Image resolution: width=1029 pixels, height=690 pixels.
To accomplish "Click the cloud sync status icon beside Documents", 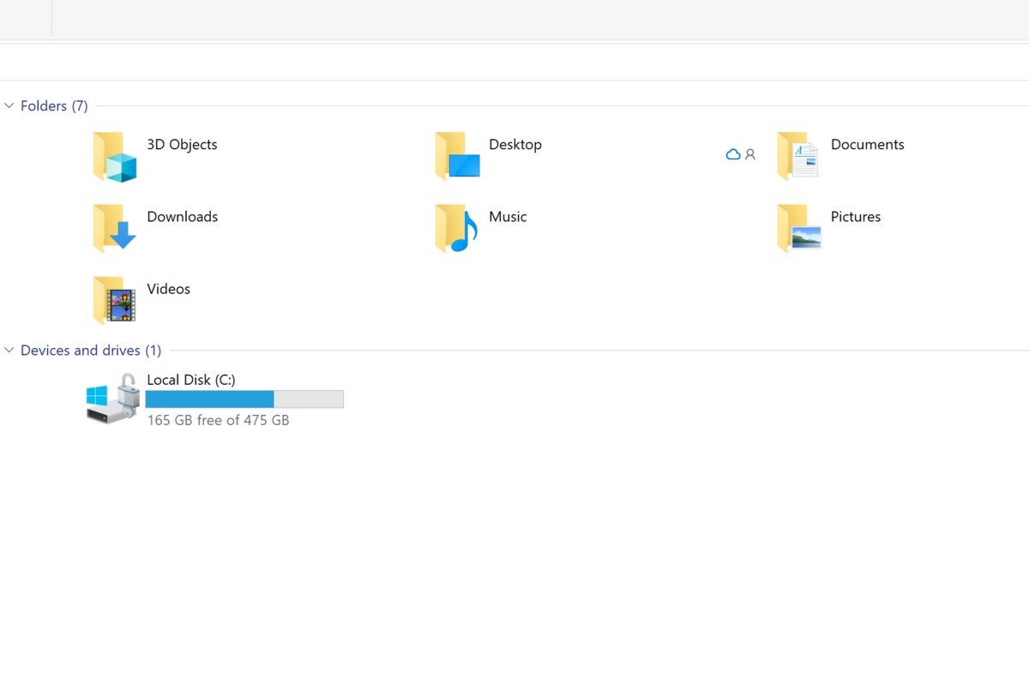I will coord(733,155).
